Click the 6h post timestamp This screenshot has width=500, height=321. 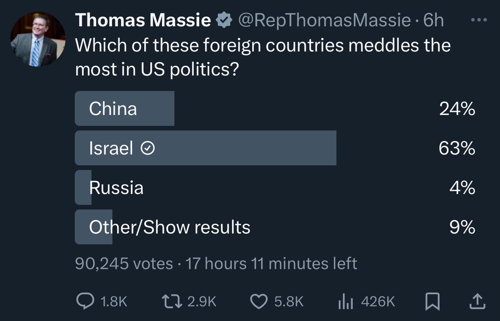pos(434,20)
